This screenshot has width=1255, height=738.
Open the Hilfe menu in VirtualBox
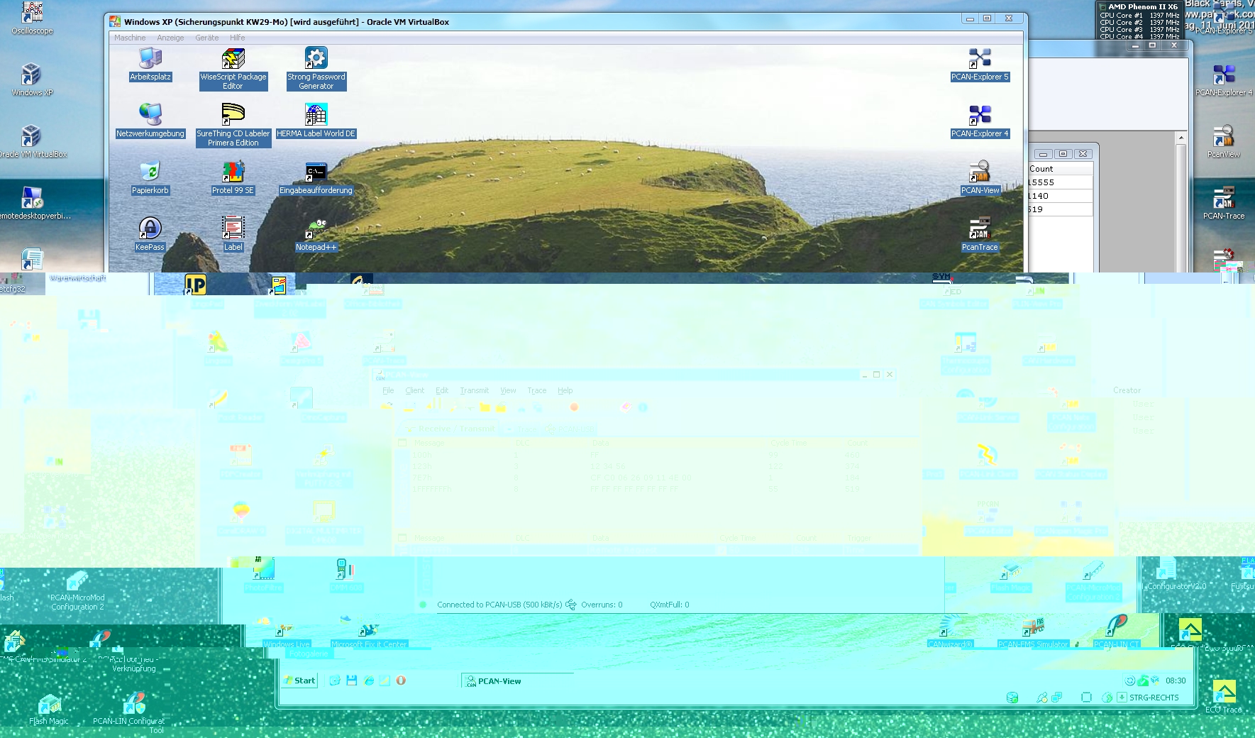[x=237, y=38]
